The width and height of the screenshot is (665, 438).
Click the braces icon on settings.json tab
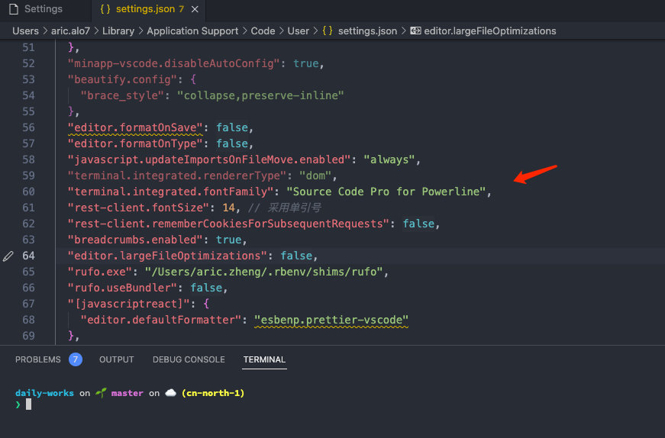pyautogui.click(x=105, y=9)
